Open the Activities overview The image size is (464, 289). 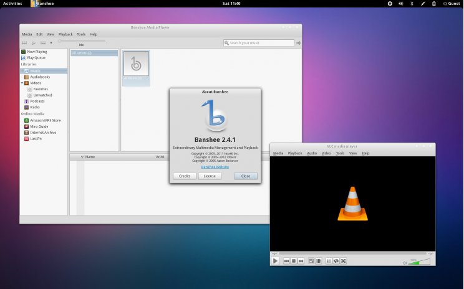(12, 4)
